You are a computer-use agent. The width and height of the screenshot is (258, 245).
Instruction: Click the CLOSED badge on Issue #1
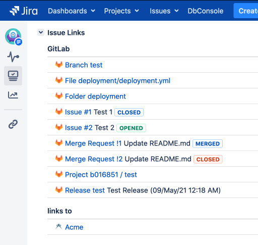pyautogui.click(x=129, y=112)
